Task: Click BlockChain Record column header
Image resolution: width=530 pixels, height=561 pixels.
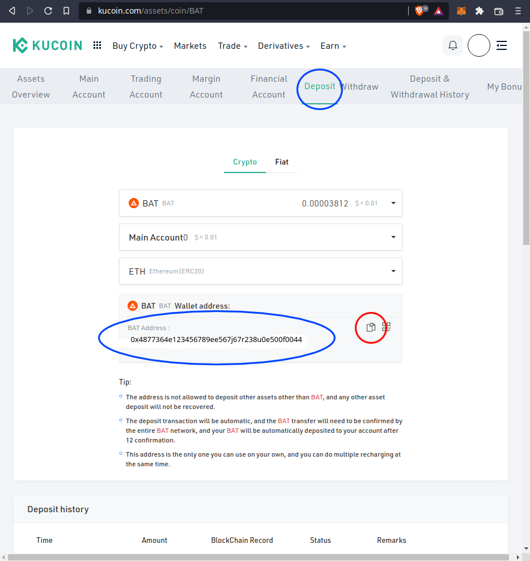Action: [x=242, y=540]
